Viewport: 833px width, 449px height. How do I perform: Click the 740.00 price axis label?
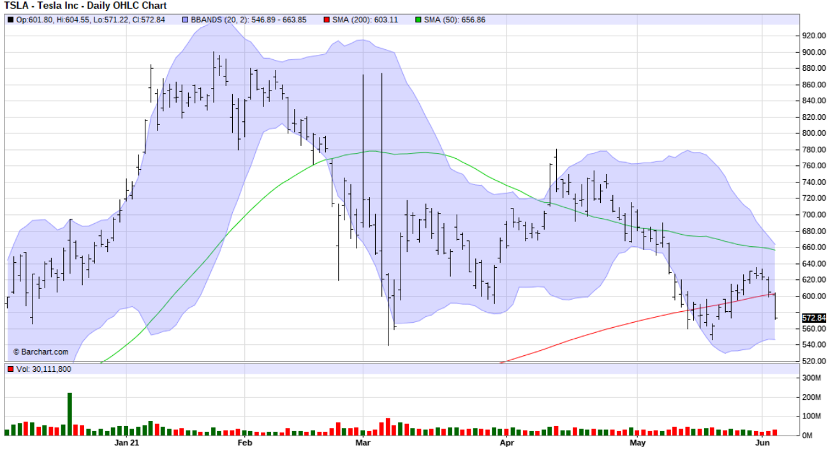pos(815,182)
